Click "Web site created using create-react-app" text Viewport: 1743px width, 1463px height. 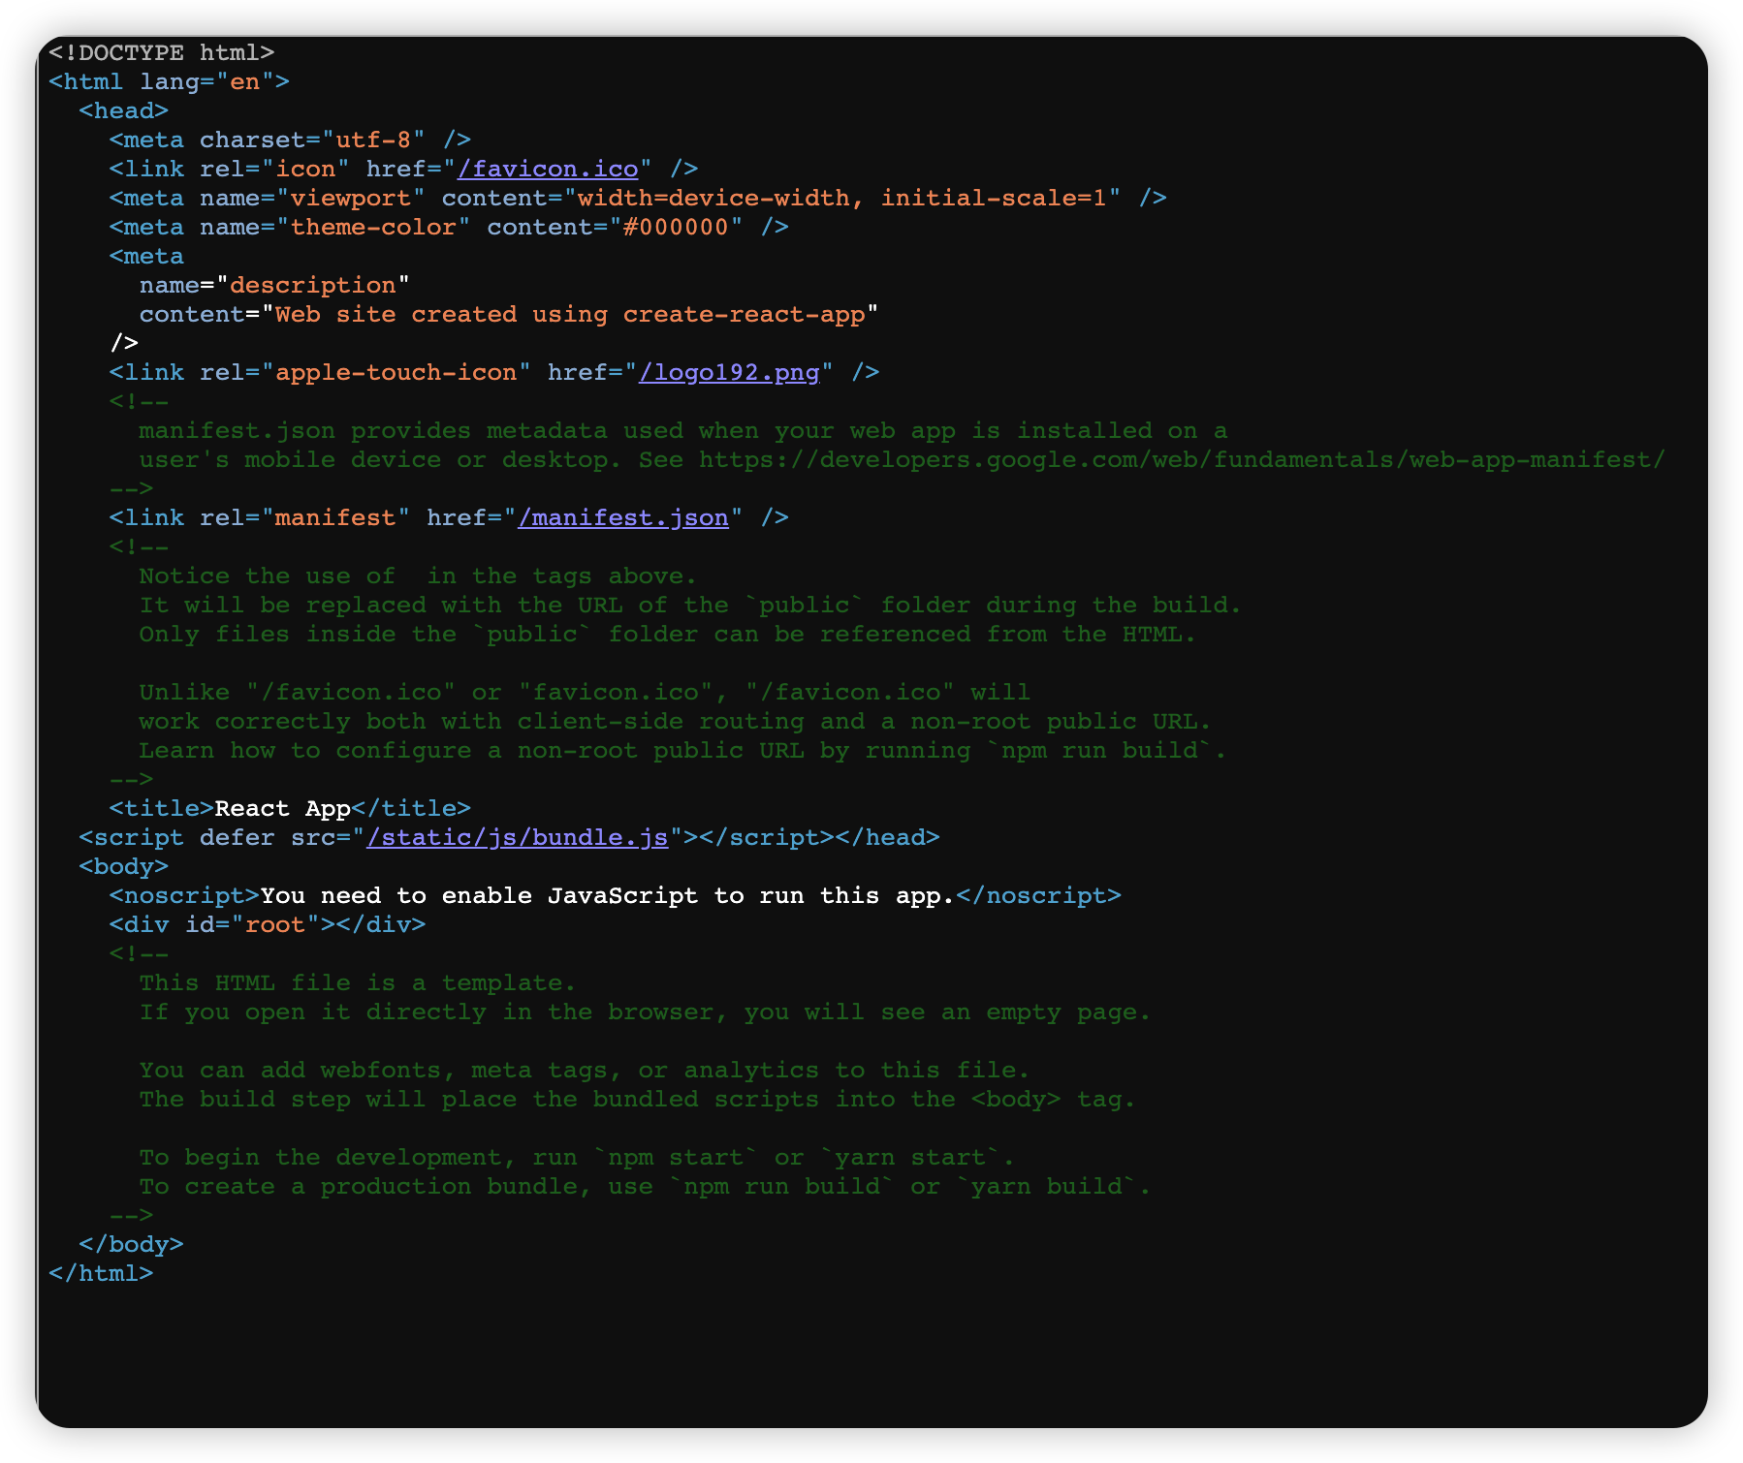click(x=570, y=314)
